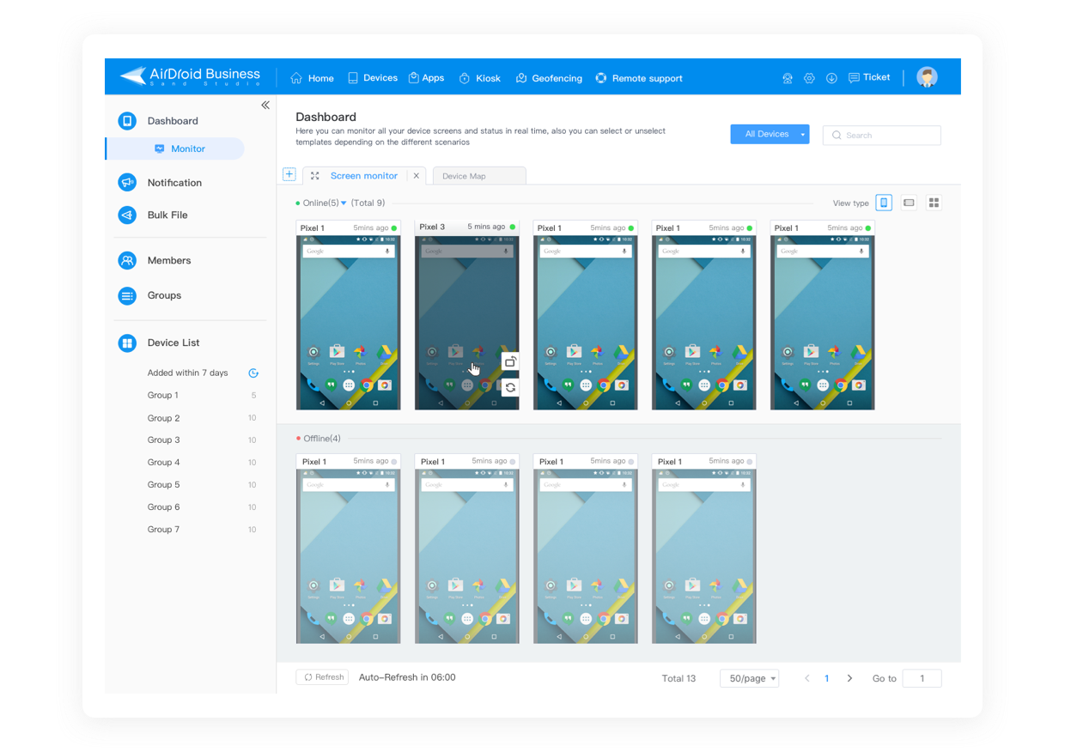The width and height of the screenshot is (1065, 752).
Task: Click the Refresh button at the bottom
Action: coord(322,677)
